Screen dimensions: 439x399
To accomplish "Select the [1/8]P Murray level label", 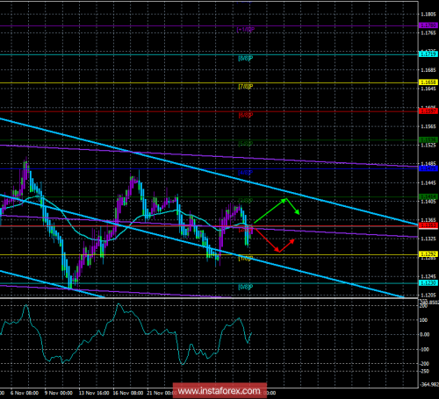I will pos(246,258).
